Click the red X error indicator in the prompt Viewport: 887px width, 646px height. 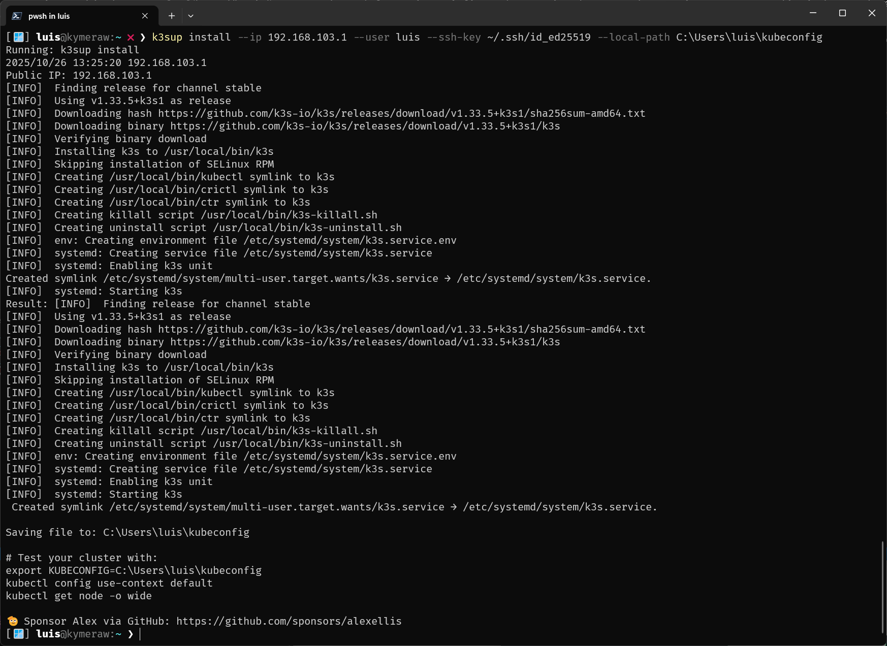click(x=131, y=37)
